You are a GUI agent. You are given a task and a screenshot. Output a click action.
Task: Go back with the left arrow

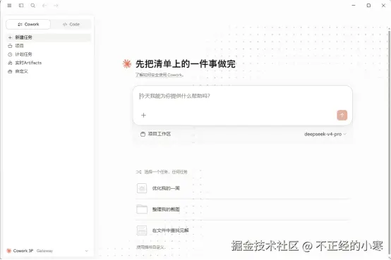44,6
